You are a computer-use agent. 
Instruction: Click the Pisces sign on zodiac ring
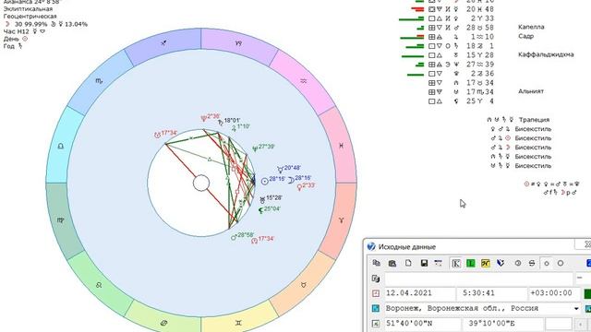[x=341, y=146]
